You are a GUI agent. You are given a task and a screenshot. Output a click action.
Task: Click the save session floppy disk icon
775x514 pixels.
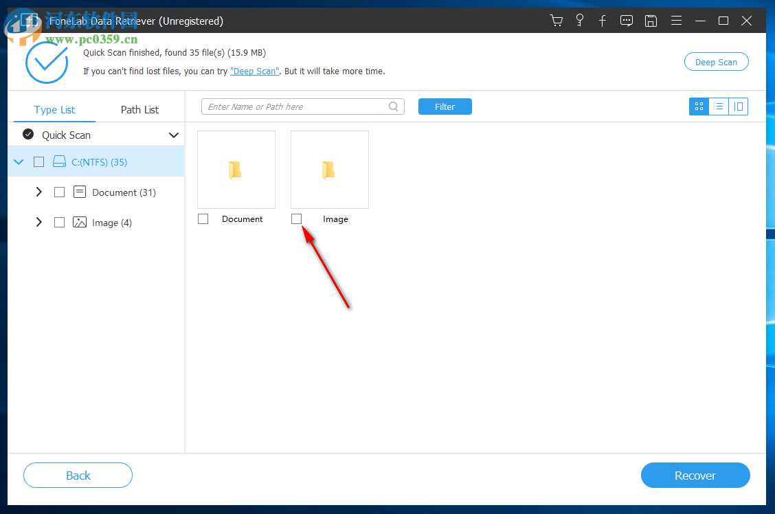[x=651, y=21]
